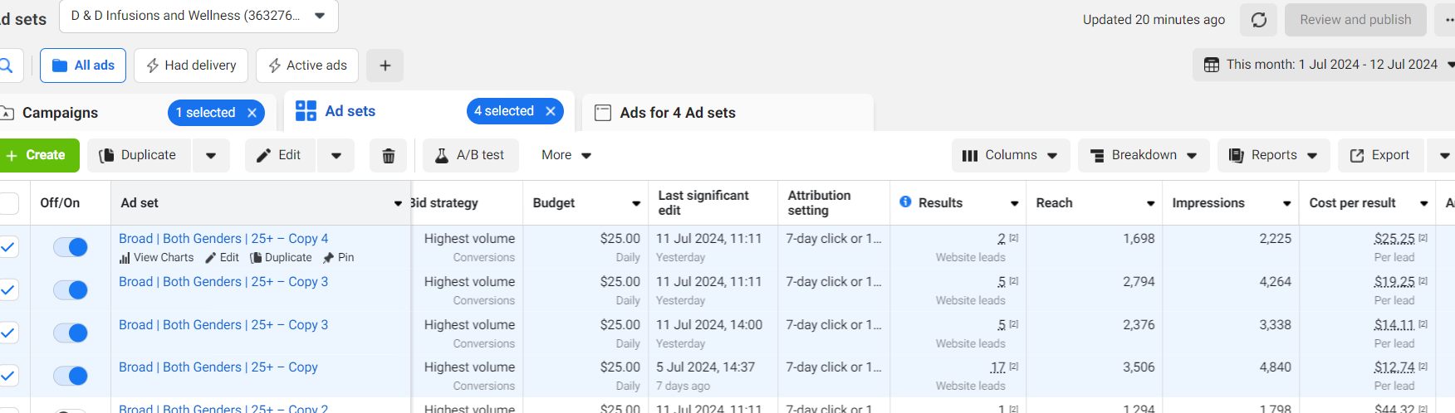Open View Charts for Copy 4

157,258
